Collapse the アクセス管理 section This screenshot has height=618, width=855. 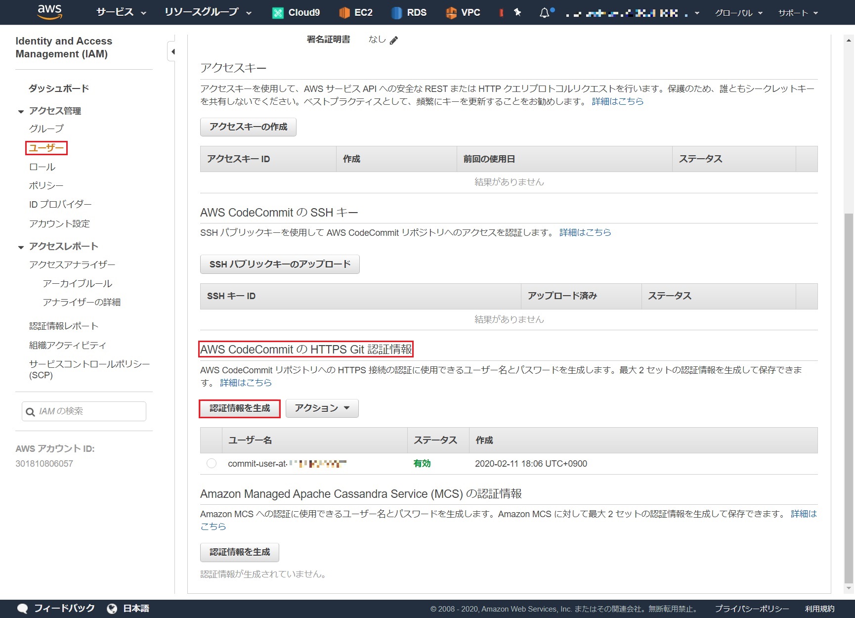click(x=21, y=111)
